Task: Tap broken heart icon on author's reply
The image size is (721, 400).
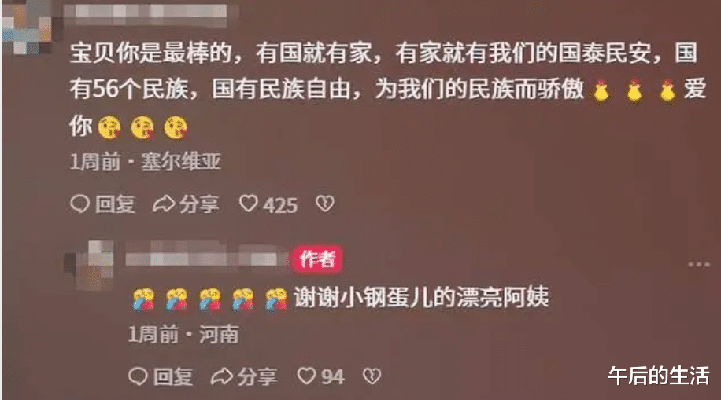Action: click(372, 376)
